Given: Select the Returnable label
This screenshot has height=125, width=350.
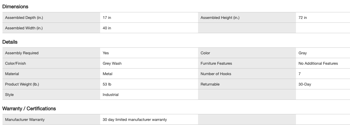Looking at the screenshot, I should [x=210, y=84].
